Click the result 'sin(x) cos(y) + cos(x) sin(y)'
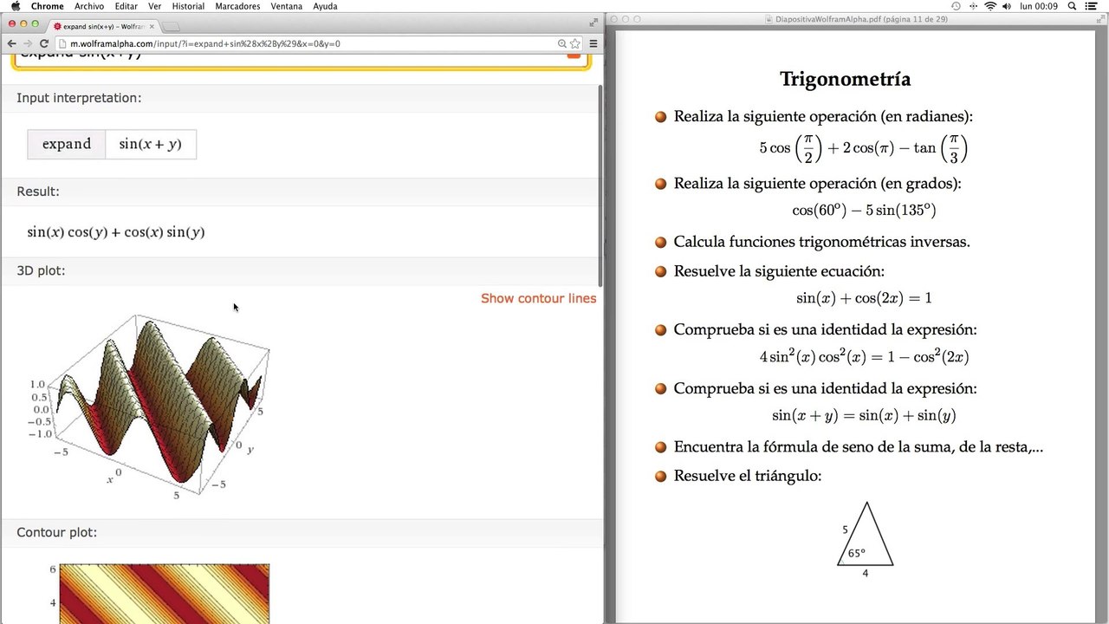 point(116,232)
